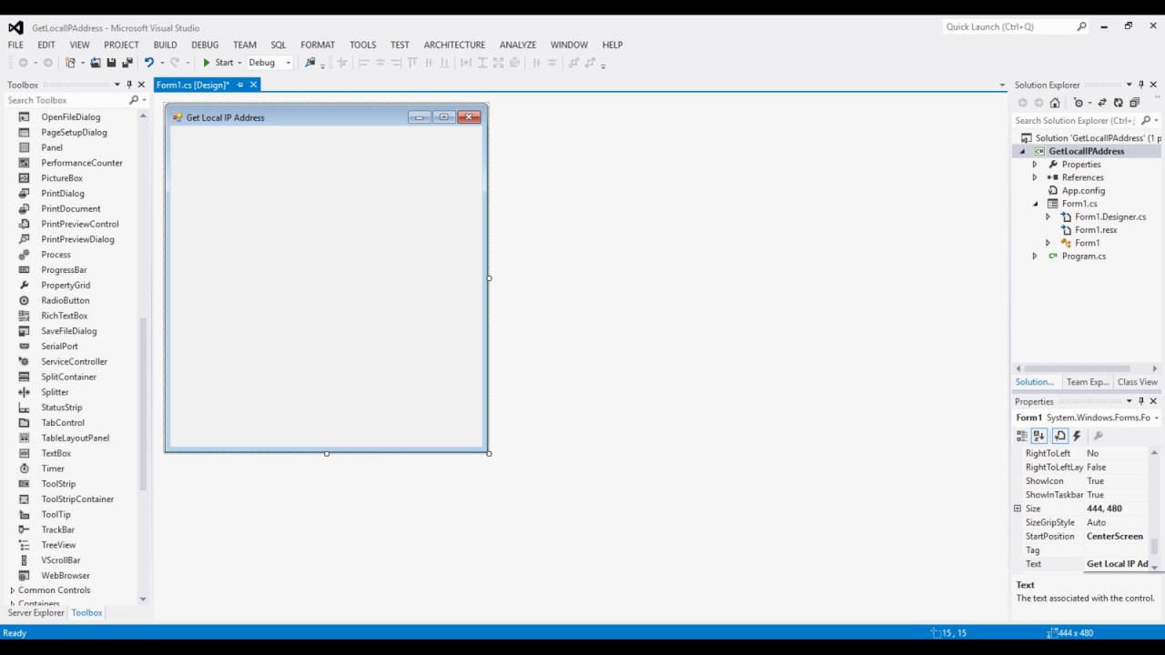Switch to the Class View tab
The image size is (1165, 655).
tap(1138, 382)
